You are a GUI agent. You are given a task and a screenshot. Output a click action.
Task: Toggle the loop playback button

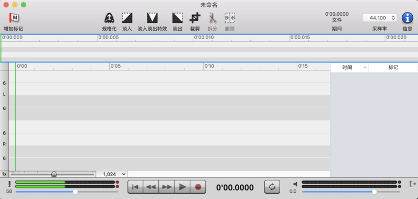click(x=272, y=187)
